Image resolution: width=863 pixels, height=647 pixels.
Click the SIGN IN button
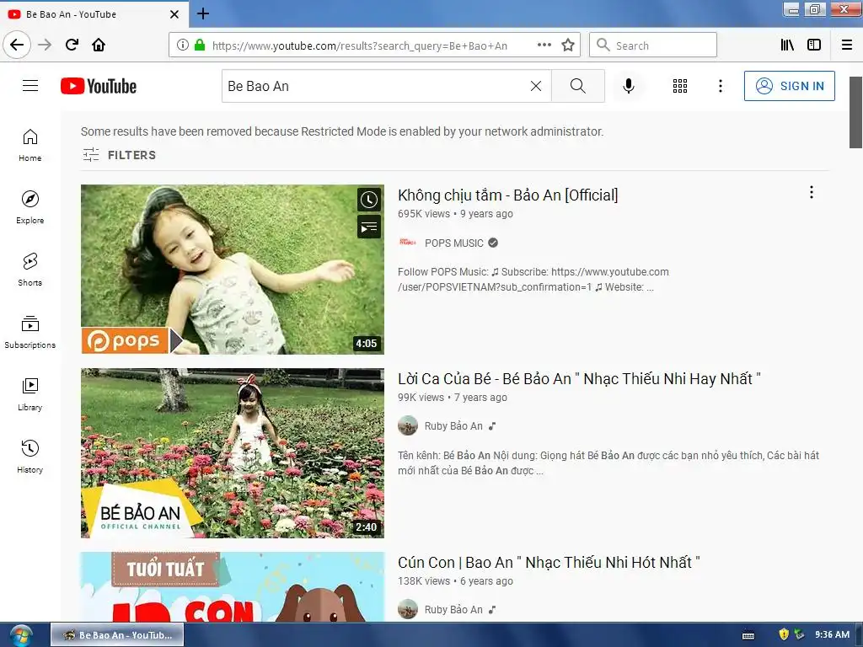789,86
